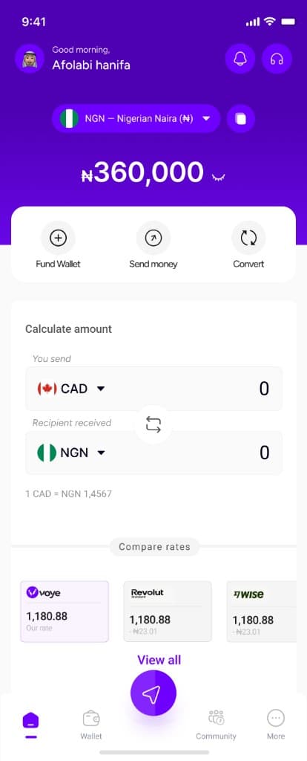The width and height of the screenshot is (307, 761).
Task: Select the Revolut rate card
Action: coord(168,612)
